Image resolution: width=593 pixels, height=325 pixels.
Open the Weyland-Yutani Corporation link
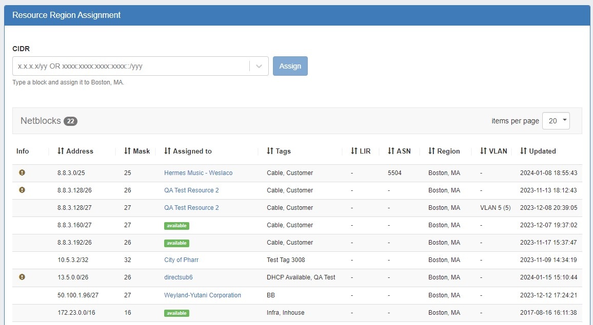pyautogui.click(x=202, y=295)
